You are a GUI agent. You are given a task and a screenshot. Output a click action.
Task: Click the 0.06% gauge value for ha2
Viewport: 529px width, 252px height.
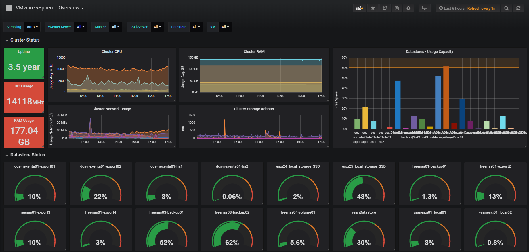tap(232, 197)
